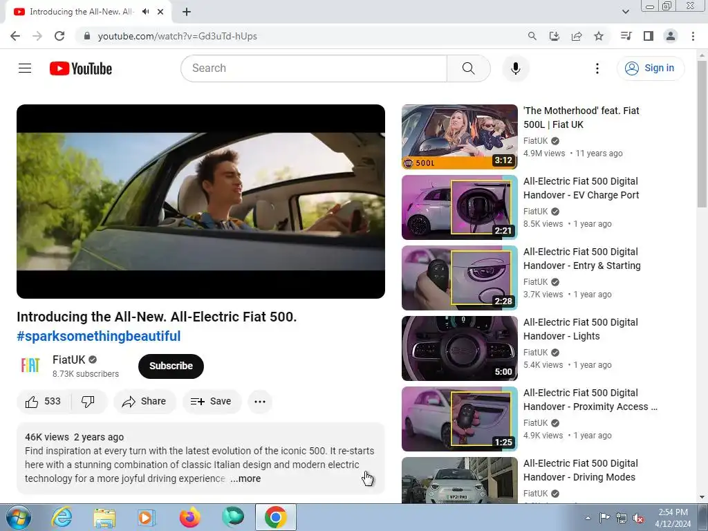Open Handover - Lights video thumbnail
The height and width of the screenshot is (531, 708).
coord(459,348)
